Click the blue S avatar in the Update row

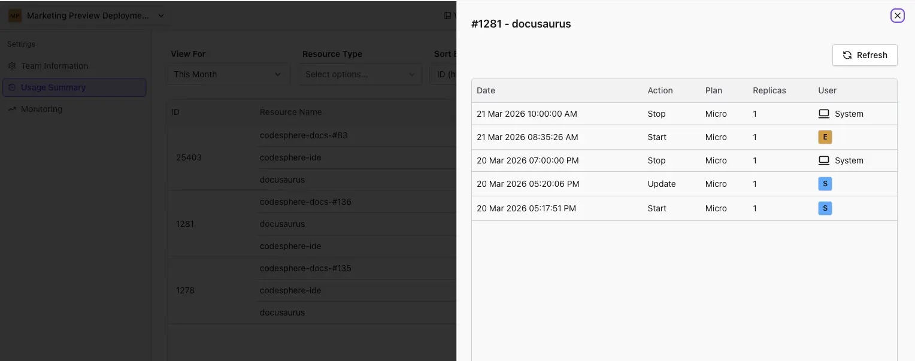(825, 184)
